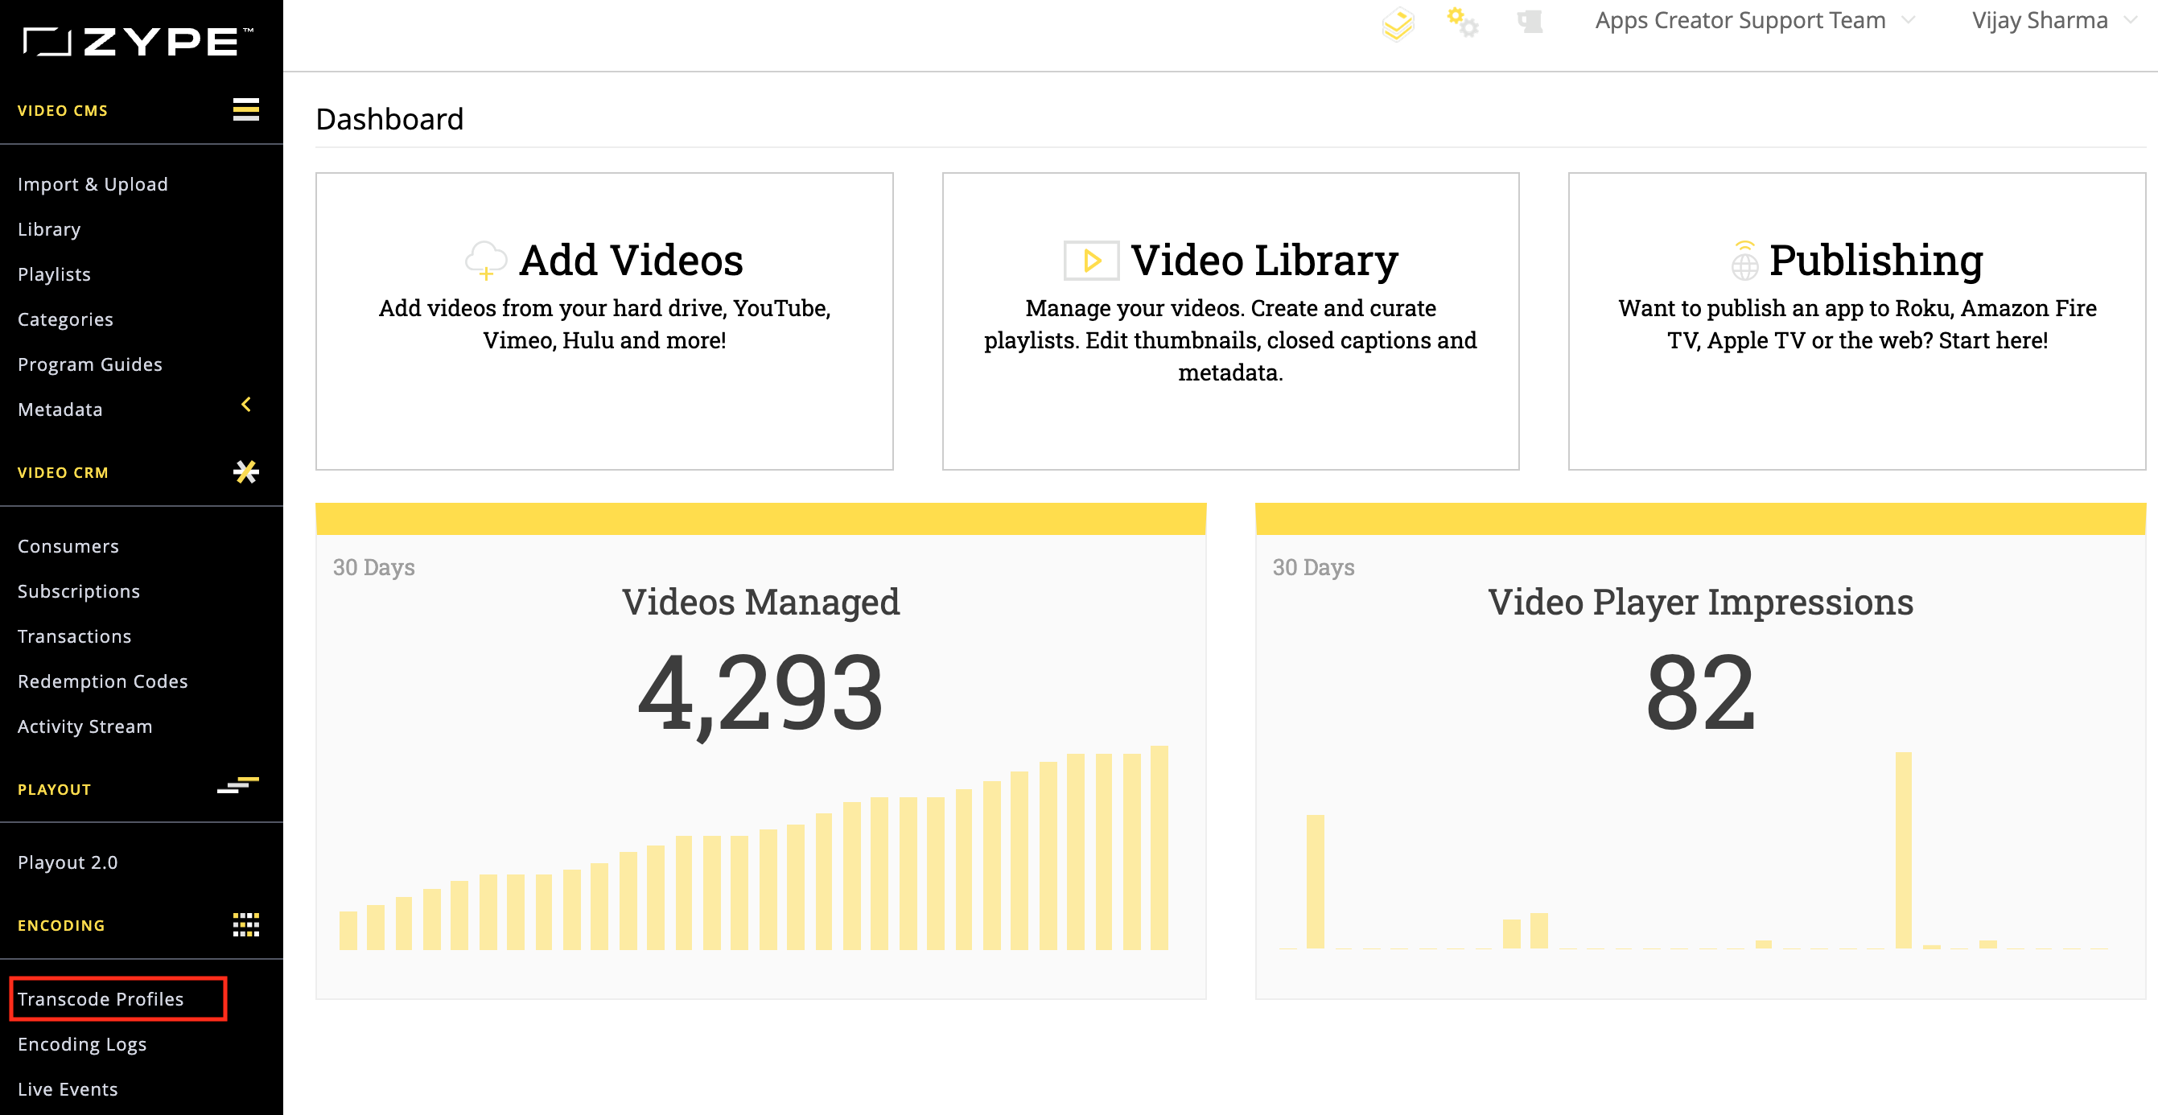Open Transcode Profiles in sidebar
2158x1115 pixels.
[101, 999]
